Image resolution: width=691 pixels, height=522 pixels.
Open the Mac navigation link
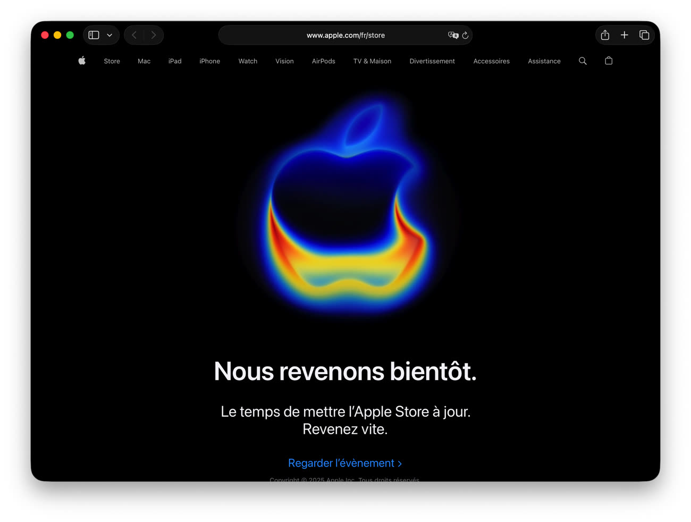pos(144,61)
